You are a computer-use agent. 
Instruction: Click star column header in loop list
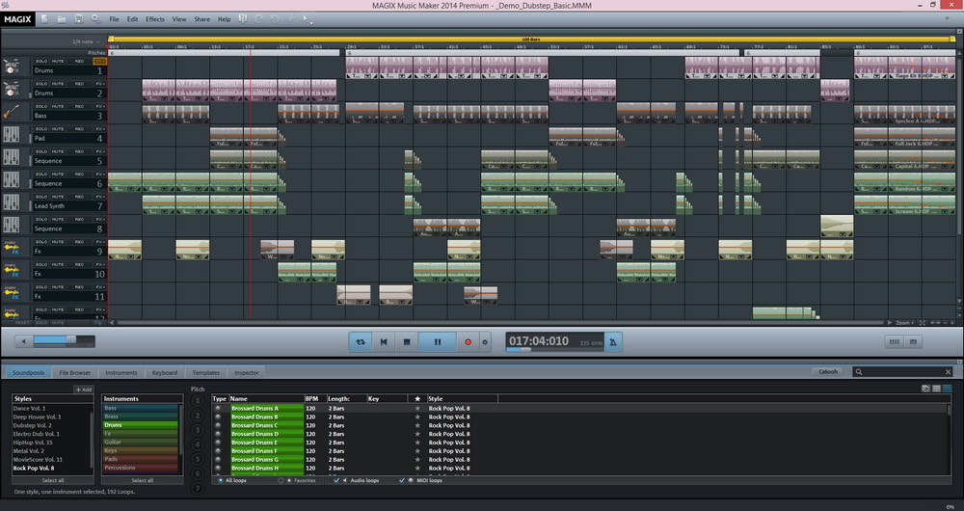[x=417, y=398]
